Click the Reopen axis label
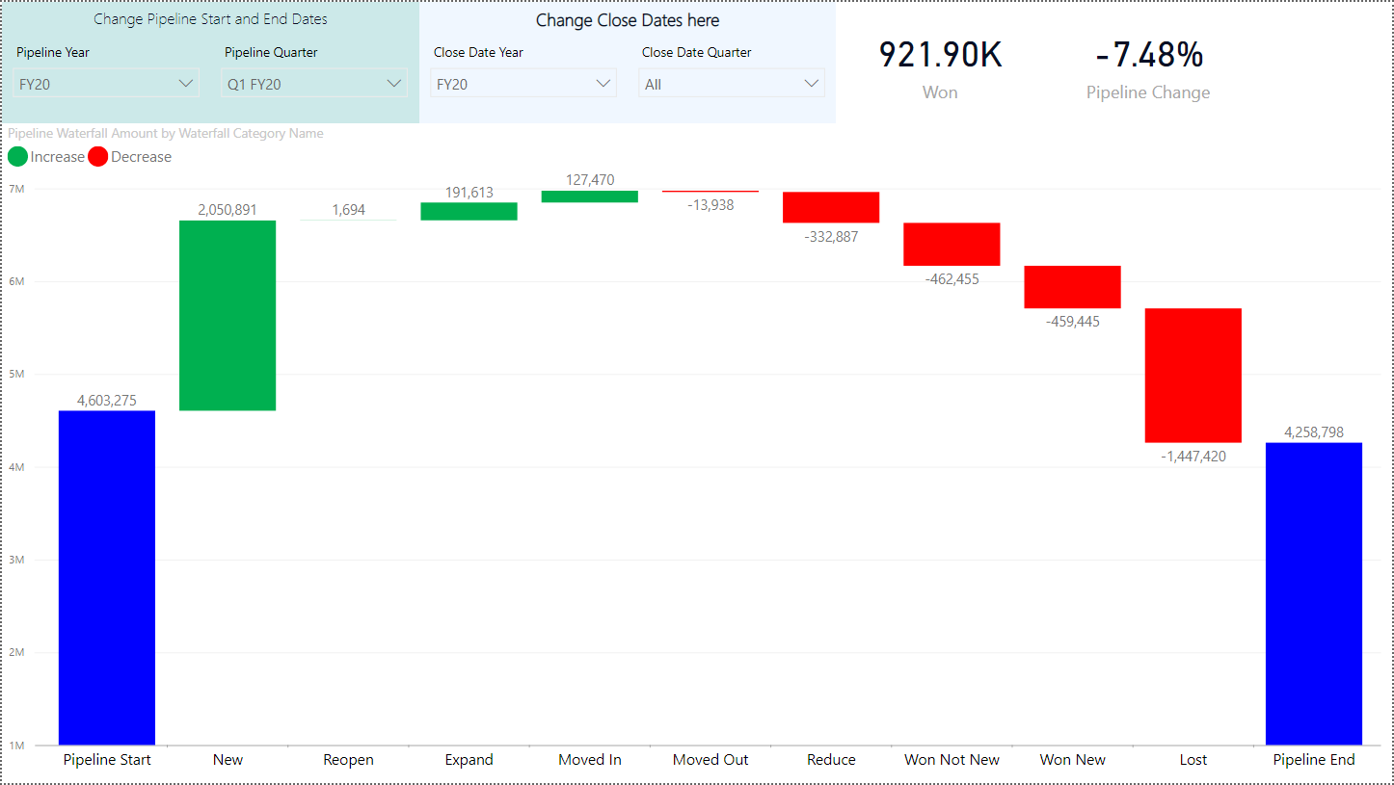 tap(348, 760)
